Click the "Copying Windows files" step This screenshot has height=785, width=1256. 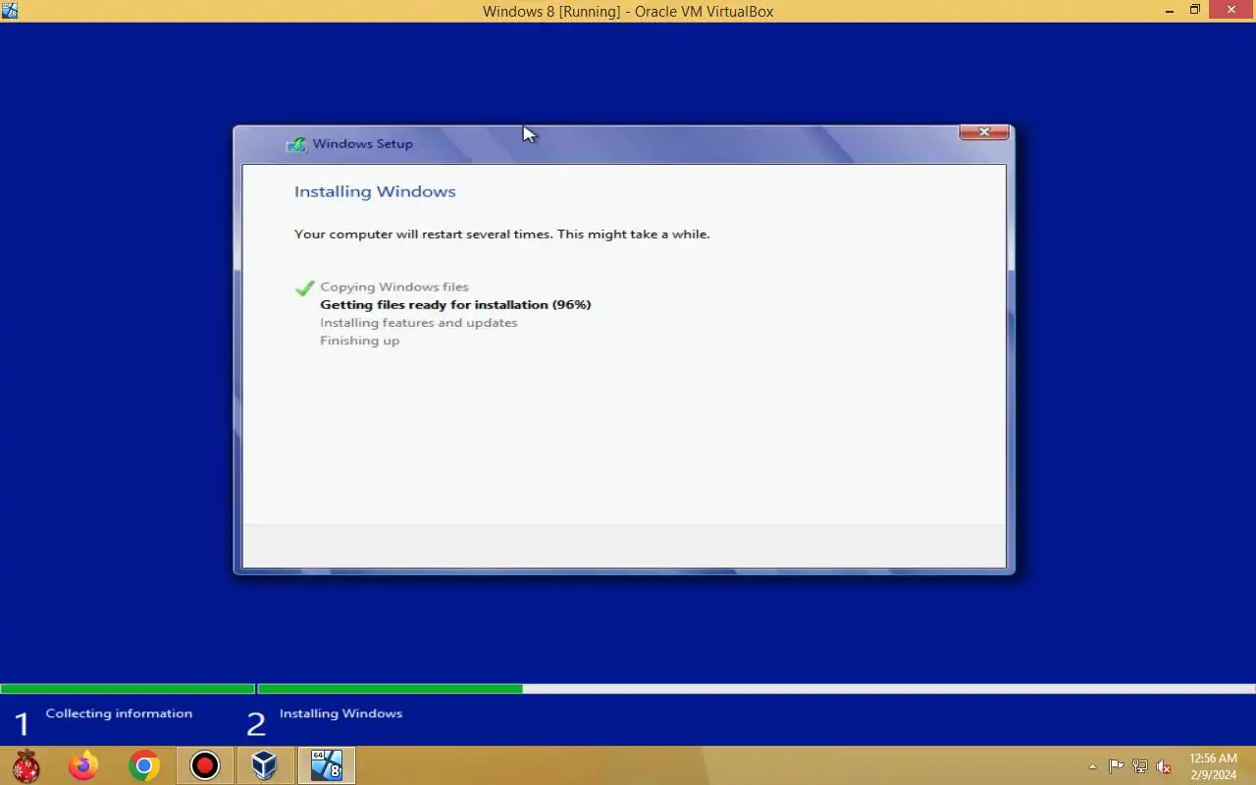click(394, 287)
